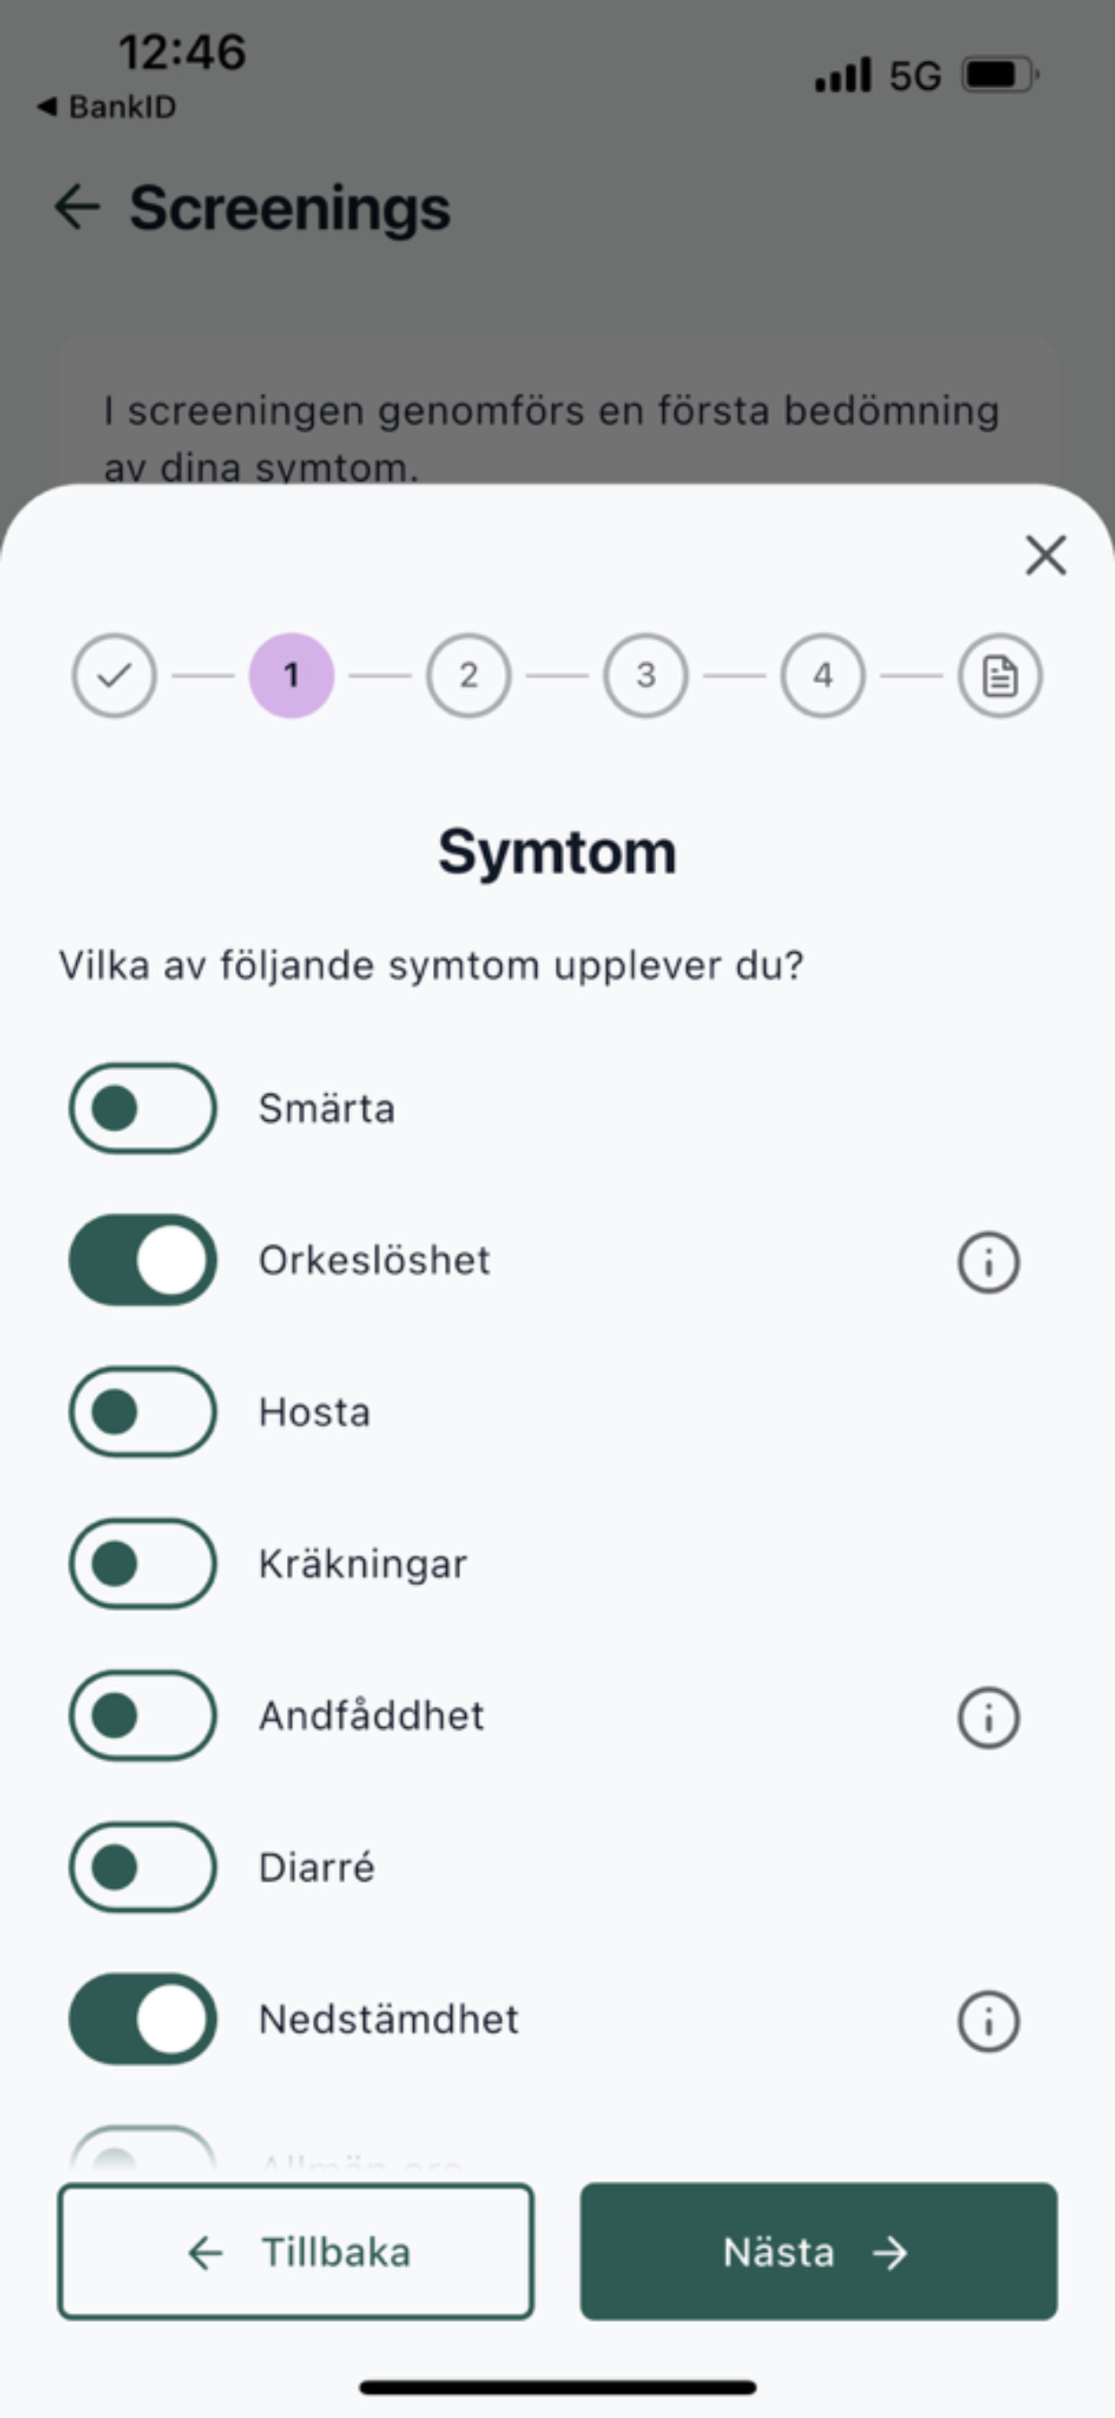The image size is (1115, 2418).
Task: Turn off Orkeslöshet switch
Action: click(143, 1260)
